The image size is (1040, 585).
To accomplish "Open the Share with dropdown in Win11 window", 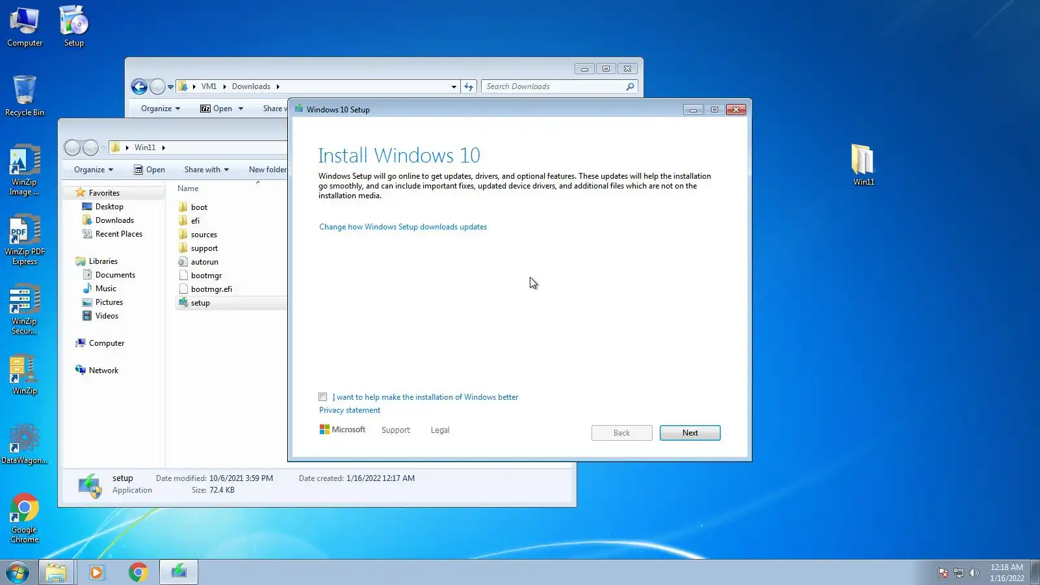I will (207, 170).
